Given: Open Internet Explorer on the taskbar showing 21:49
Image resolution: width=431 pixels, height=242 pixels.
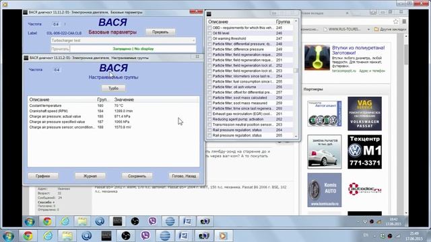Looking at the screenshot, I should click(x=48, y=236).
